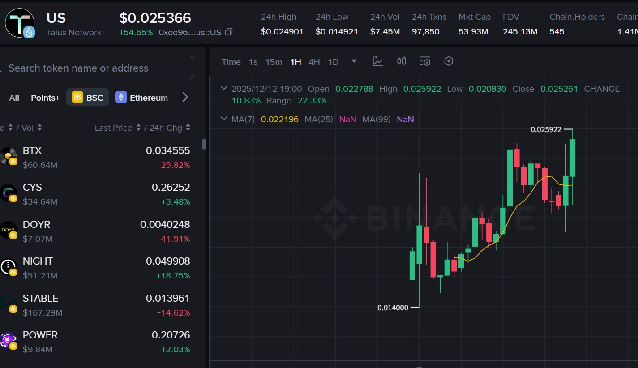Switch chart interval to 1H
The height and width of the screenshot is (368, 638).
pos(295,62)
